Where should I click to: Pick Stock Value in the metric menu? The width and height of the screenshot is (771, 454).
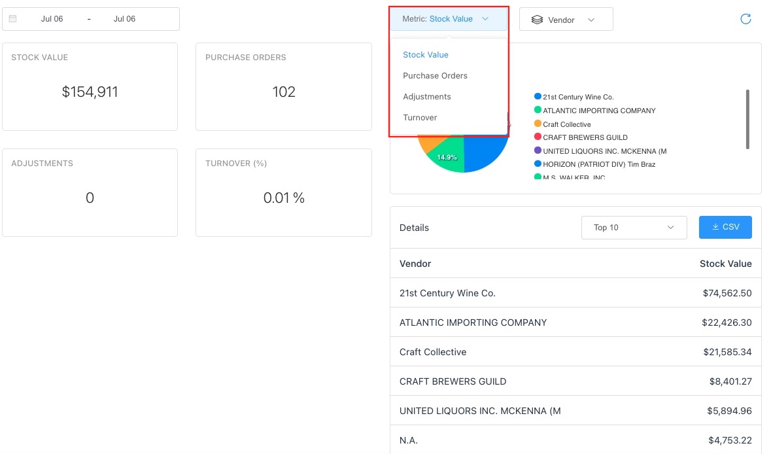[x=426, y=55]
